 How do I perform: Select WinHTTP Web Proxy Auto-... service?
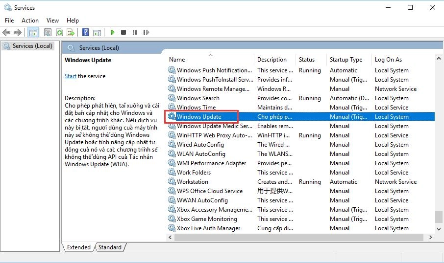click(x=214, y=135)
